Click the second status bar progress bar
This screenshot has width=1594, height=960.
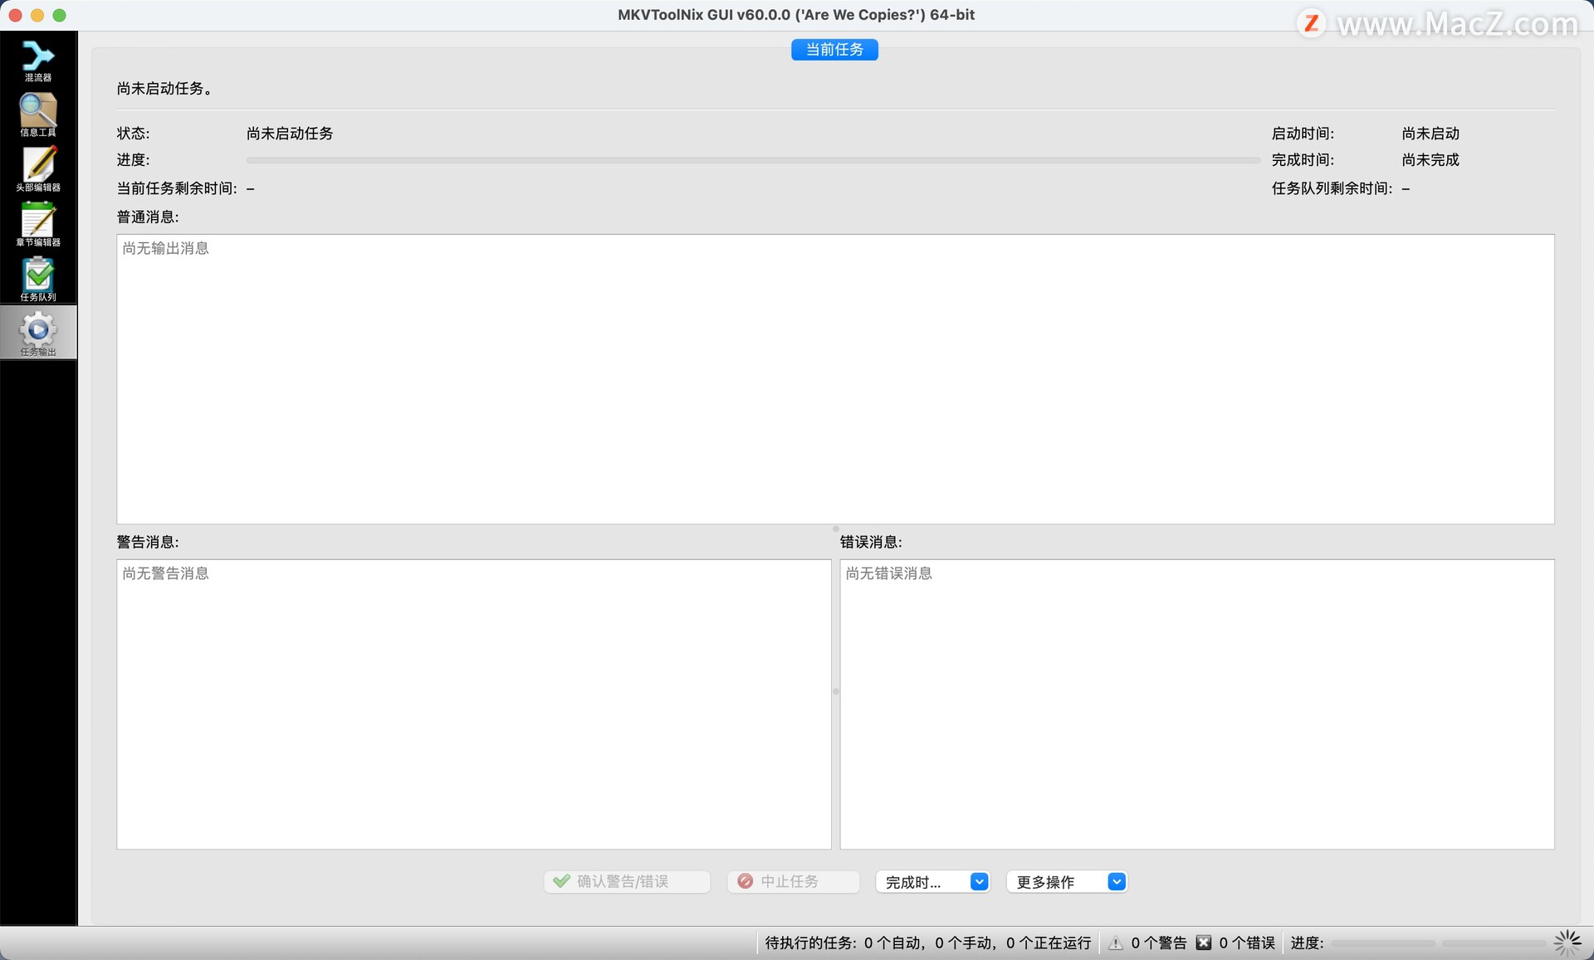click(1494, 943)
